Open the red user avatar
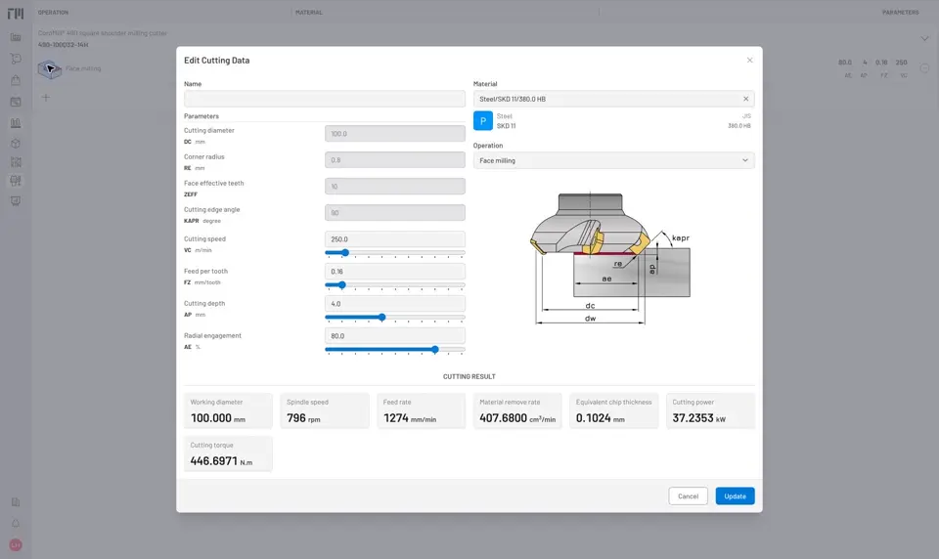Image resolution: width=939 pixels, height=559 pixels. [x=16, y=544]
